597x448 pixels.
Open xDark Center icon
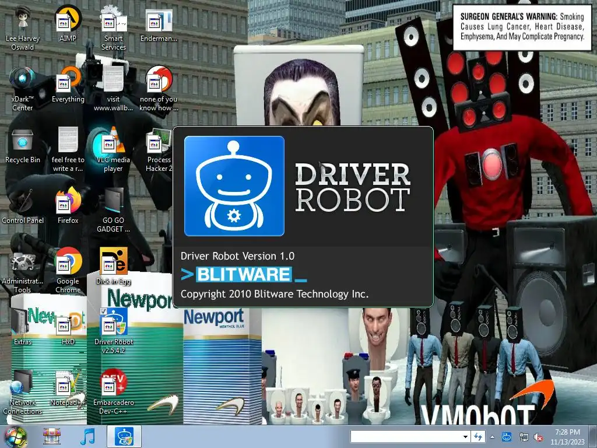23,89
